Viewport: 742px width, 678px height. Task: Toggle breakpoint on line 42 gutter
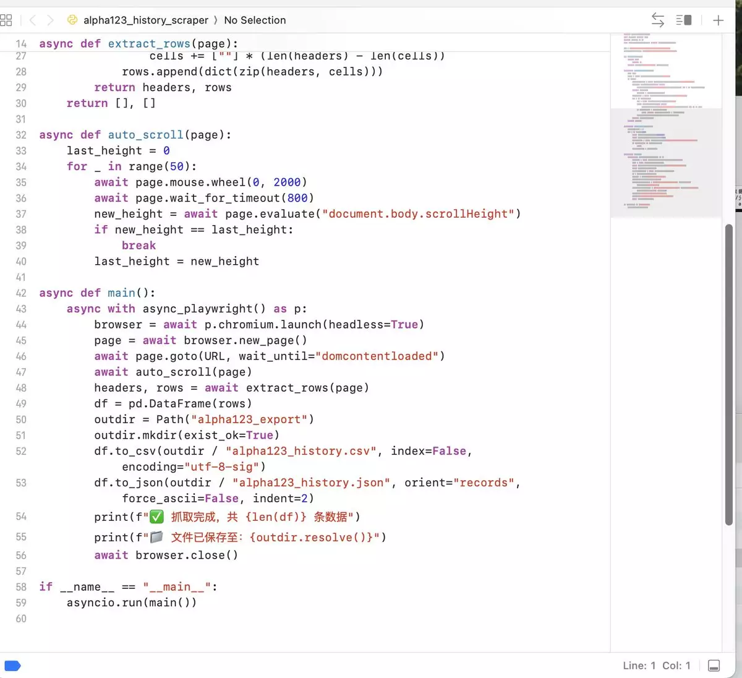point(21,293)
